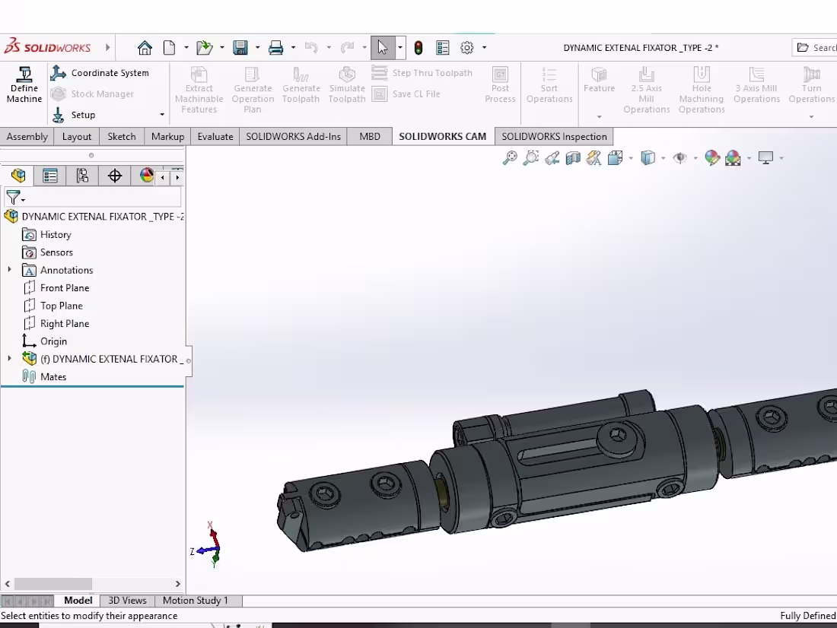
Task: Select the Post Process tool
Action: click(500, 85)
